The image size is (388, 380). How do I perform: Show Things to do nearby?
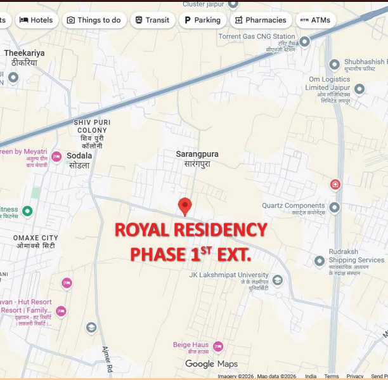point(94,20)
